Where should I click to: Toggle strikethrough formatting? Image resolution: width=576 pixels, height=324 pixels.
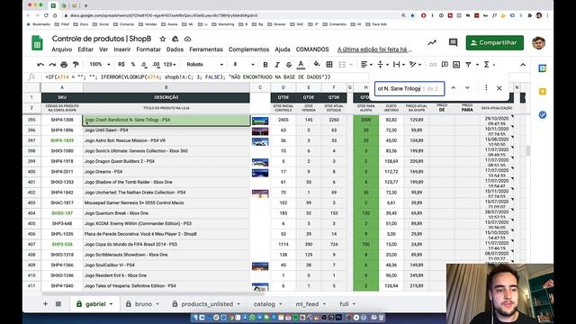(289, 65)
